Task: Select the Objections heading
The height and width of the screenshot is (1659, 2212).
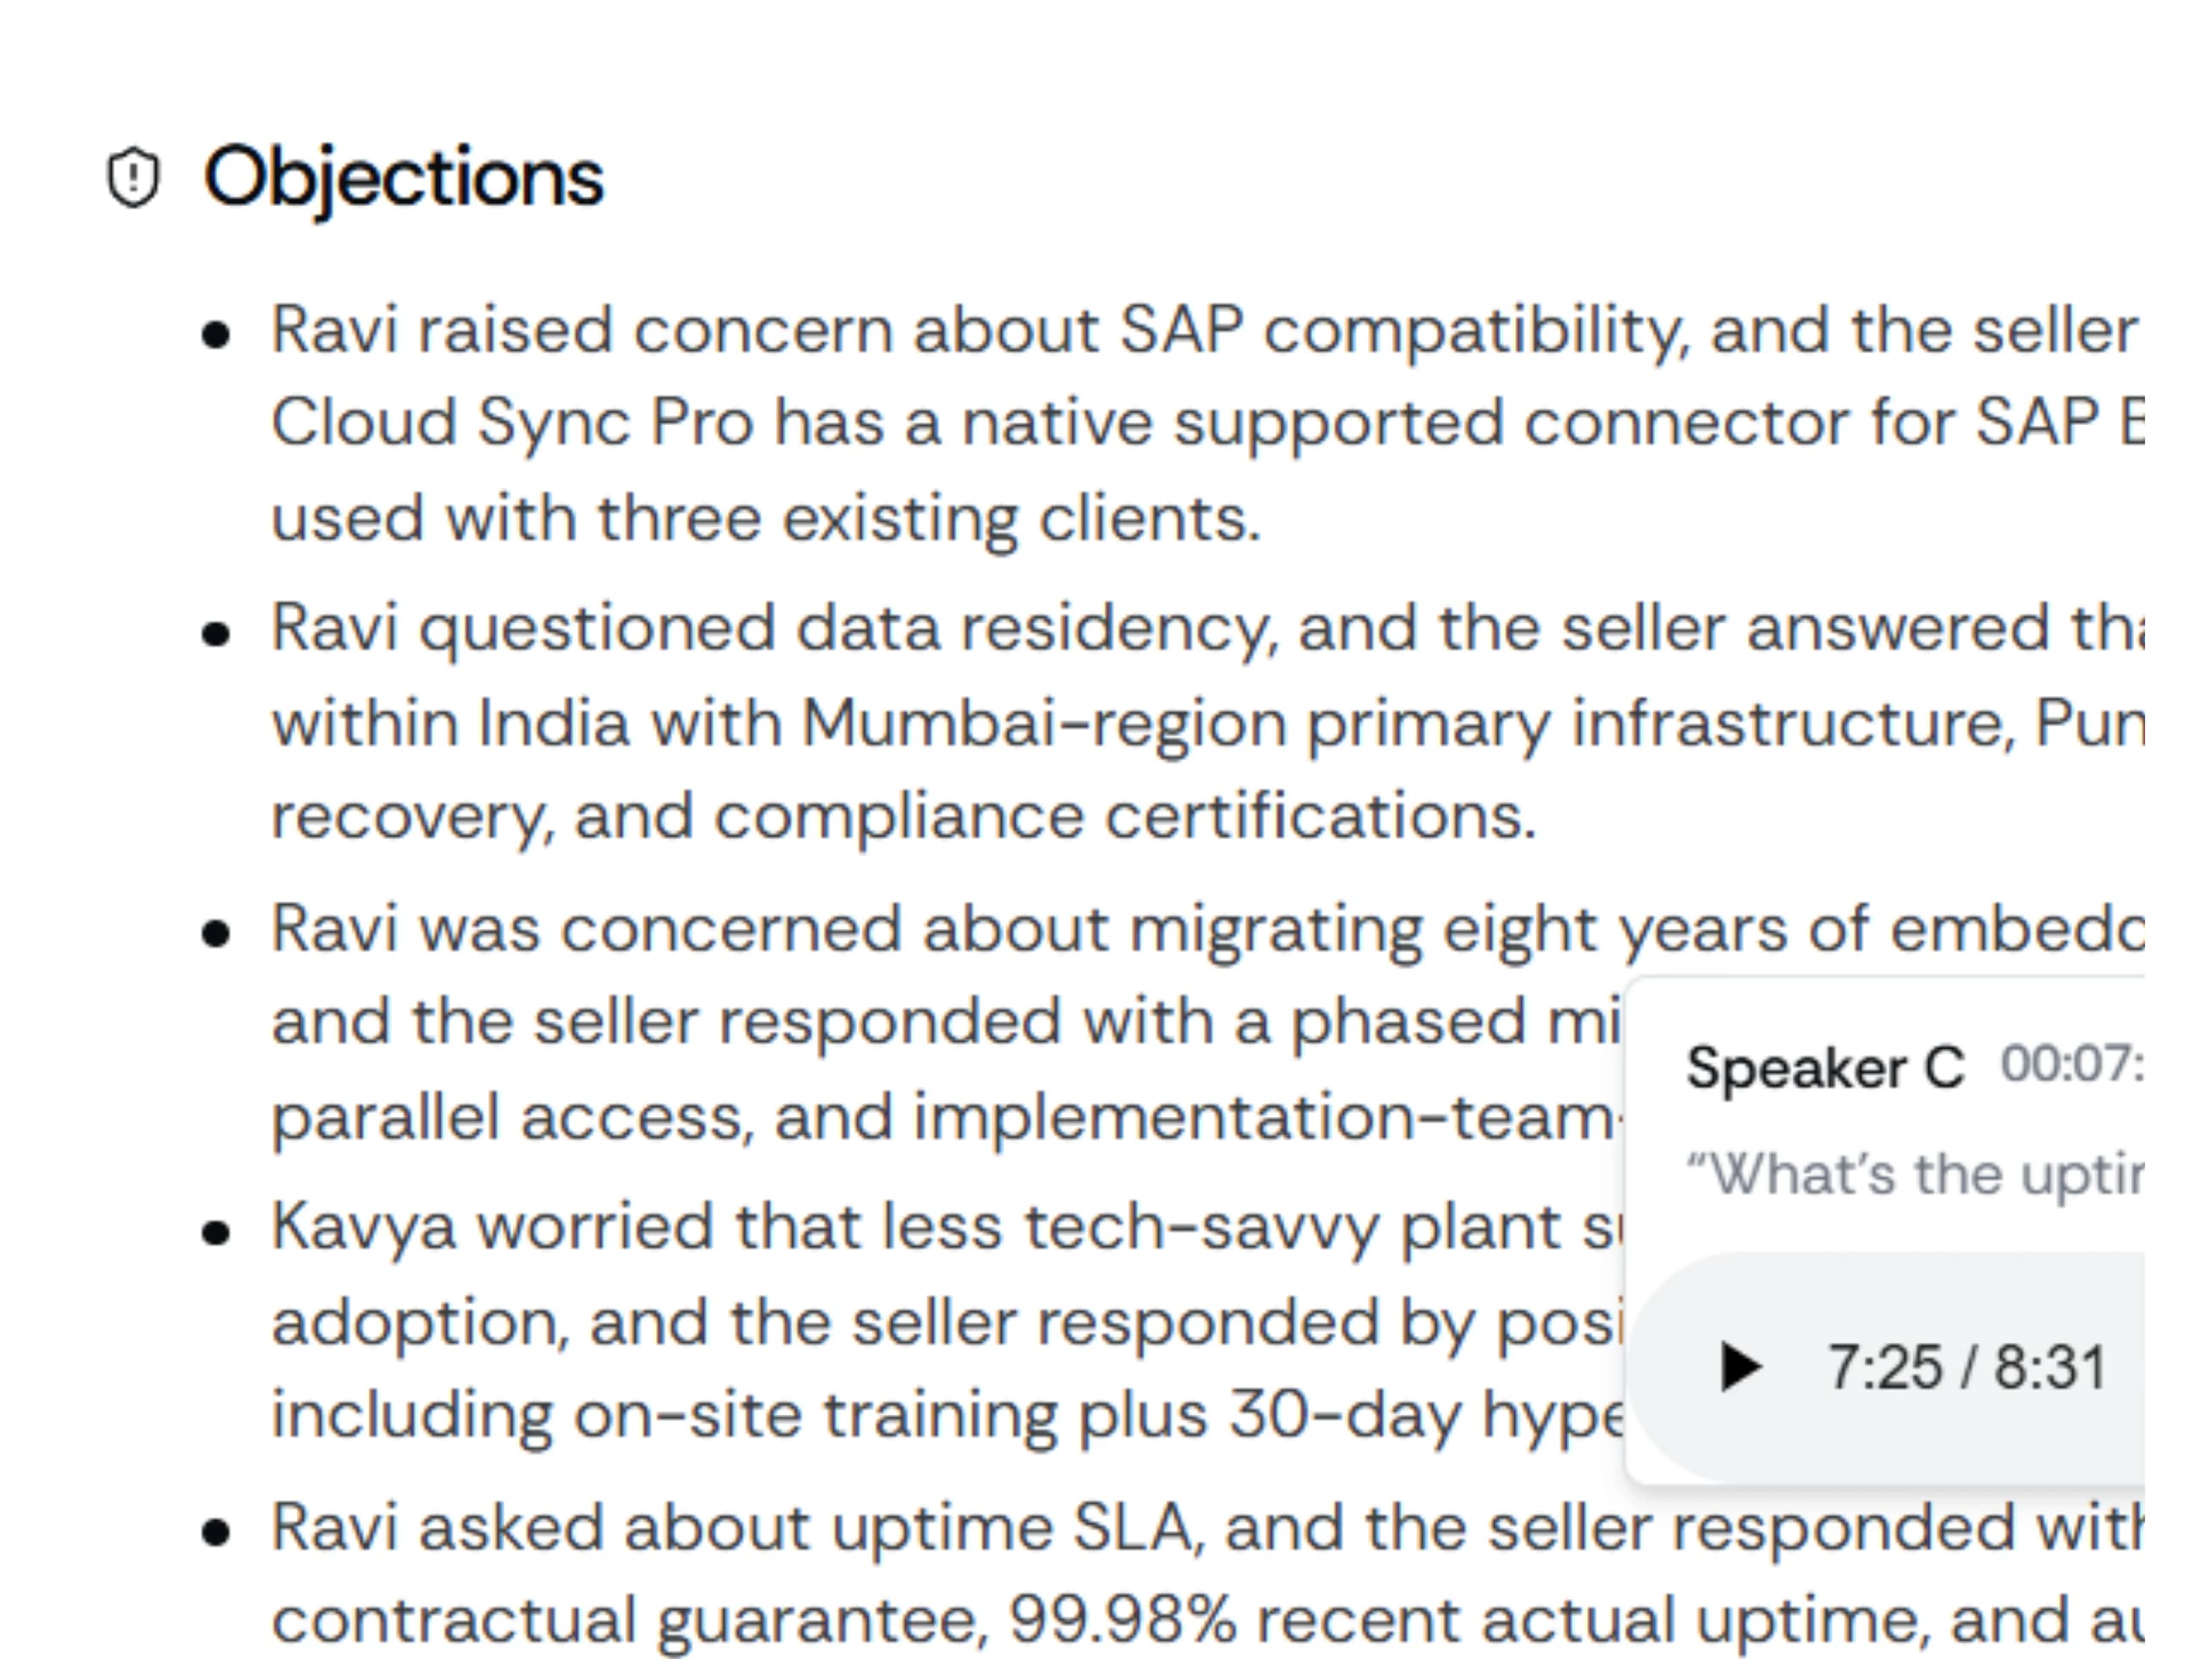Action: [403, 178]
